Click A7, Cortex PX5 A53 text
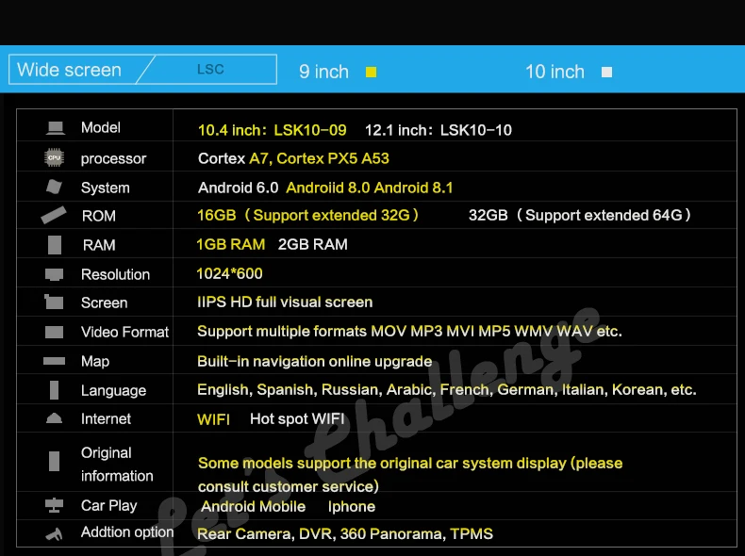The height and width of the screenshot is (556, 745). (x=320, y=158)
